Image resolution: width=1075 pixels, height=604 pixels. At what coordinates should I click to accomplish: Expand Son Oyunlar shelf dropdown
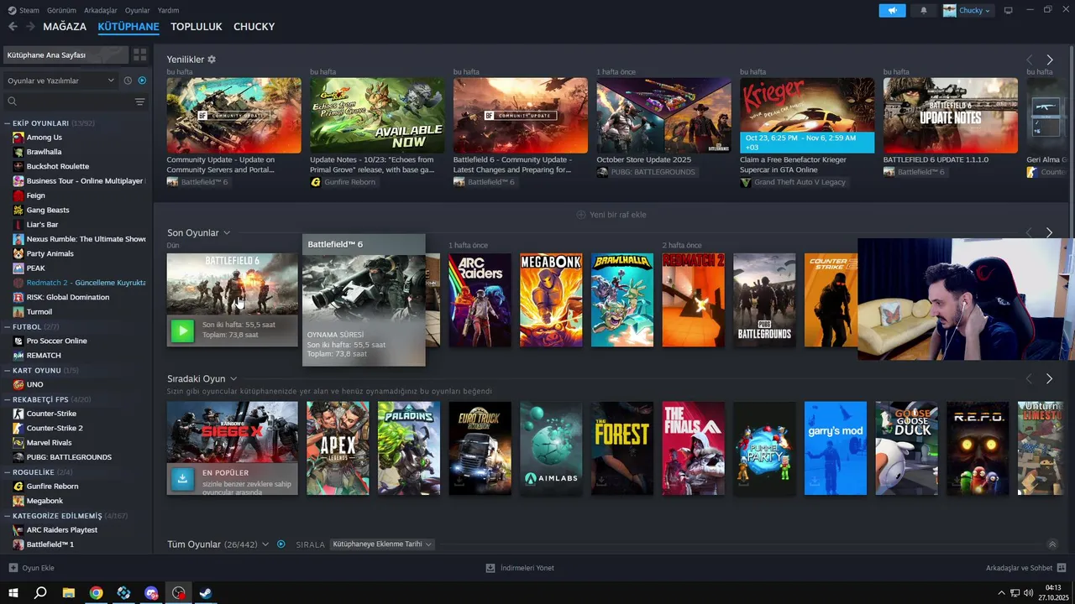[227, 232]
